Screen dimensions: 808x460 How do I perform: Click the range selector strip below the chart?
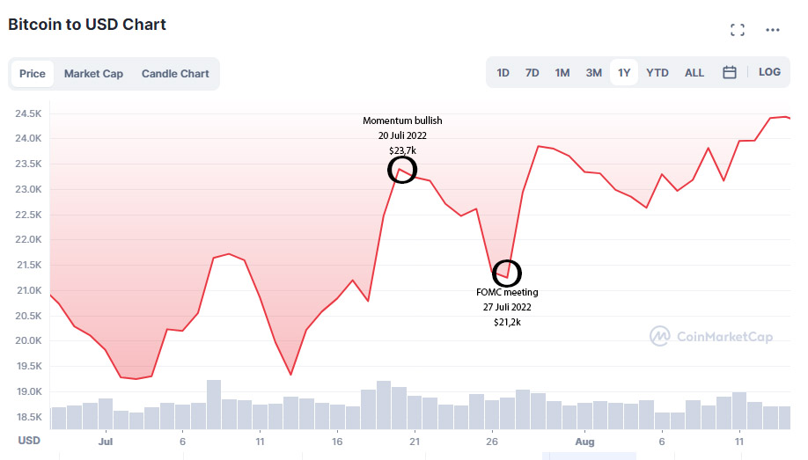(588, 456)
